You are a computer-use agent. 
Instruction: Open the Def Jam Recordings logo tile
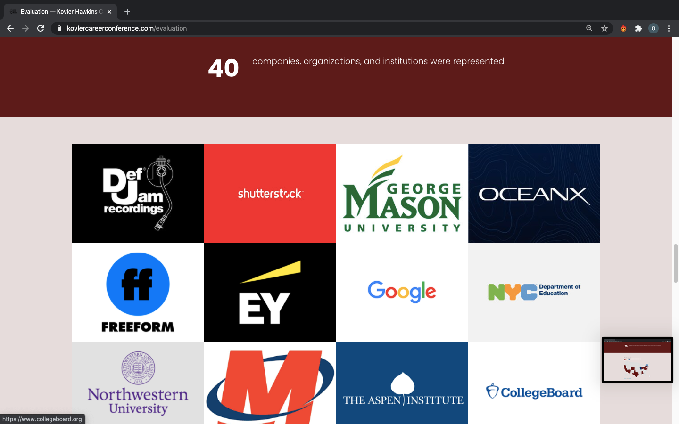click(138, 193)
